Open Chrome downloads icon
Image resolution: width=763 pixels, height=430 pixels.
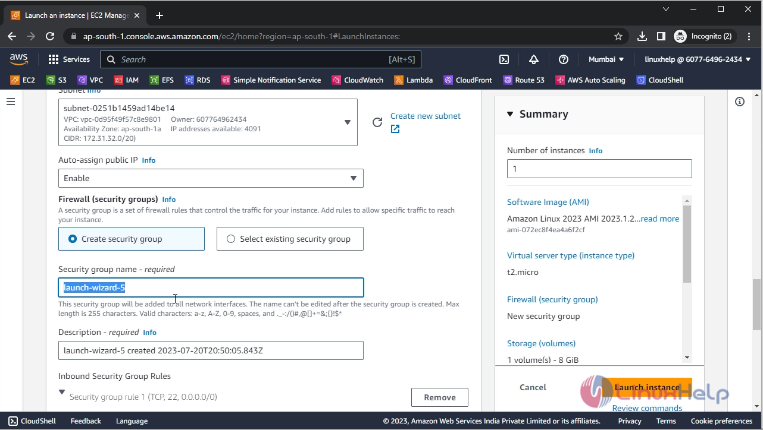click(642, 36)
